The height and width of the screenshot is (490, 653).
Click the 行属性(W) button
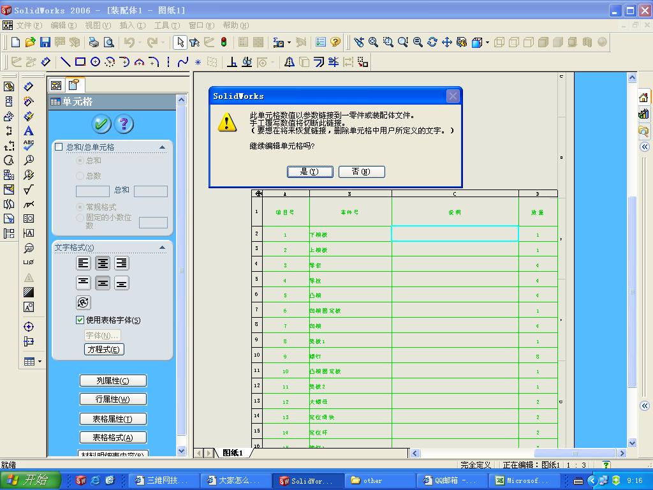pyautogui.click(x=113, y=399)
